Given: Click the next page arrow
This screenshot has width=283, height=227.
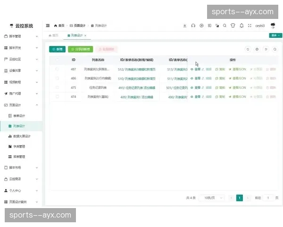Looking at the screenshot, I should pos(248,198).
